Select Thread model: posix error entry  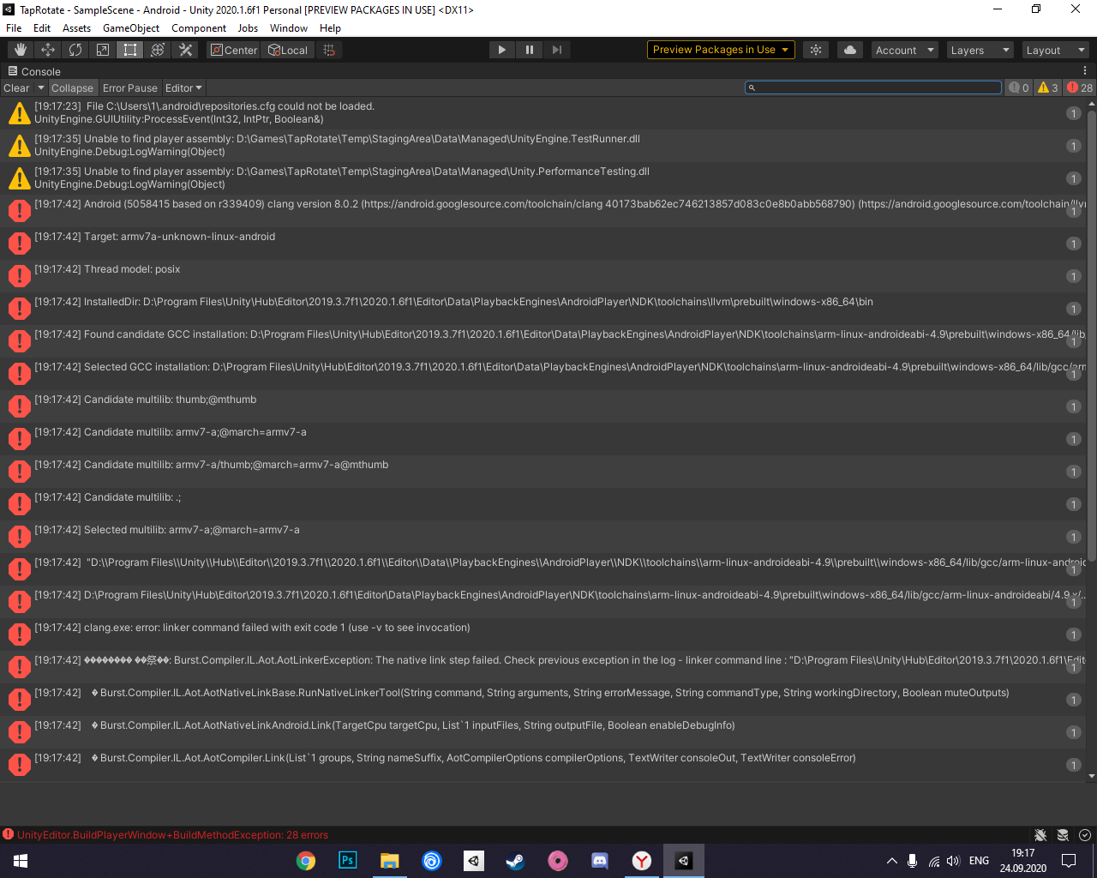[542, 276]
